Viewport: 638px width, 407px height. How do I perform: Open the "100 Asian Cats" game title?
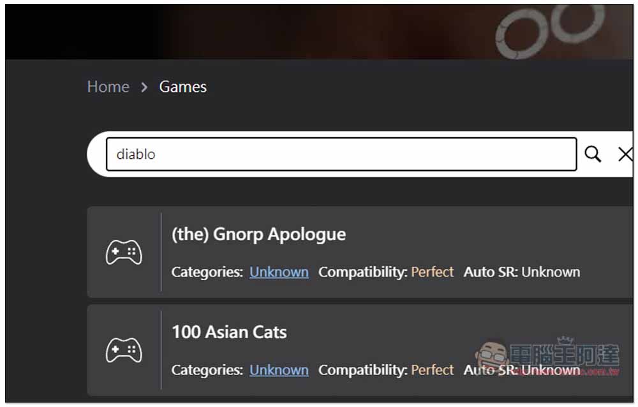tap(229, 332)
